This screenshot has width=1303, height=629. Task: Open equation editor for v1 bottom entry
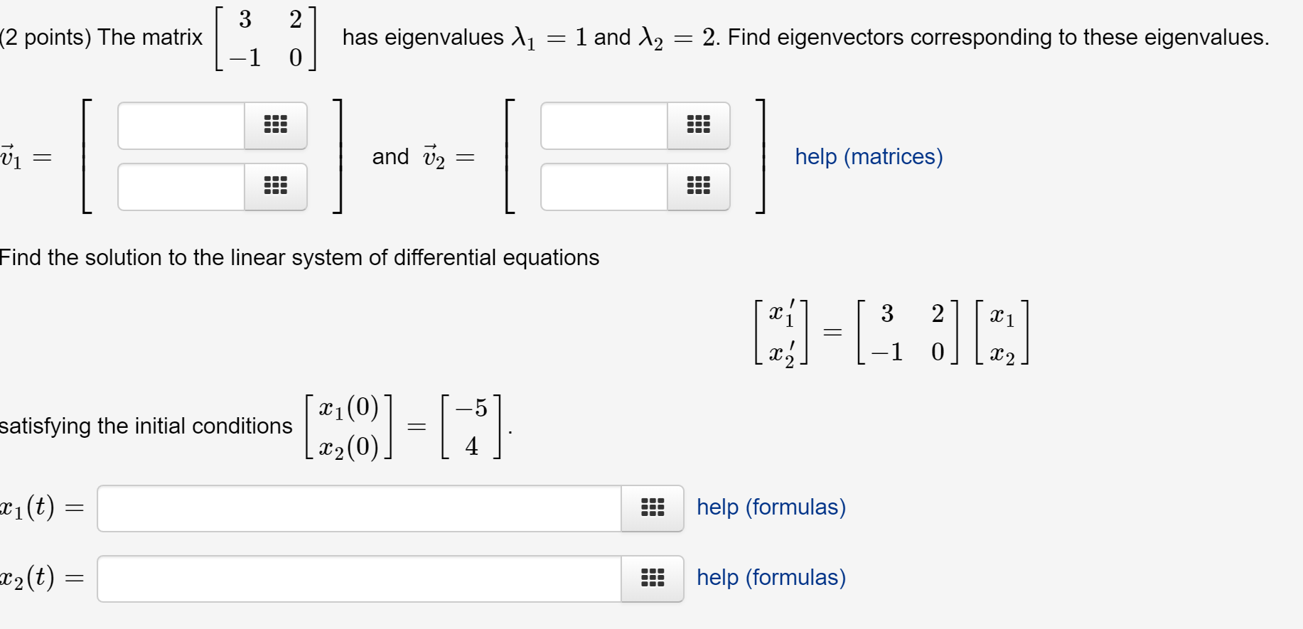coord(276,187)
